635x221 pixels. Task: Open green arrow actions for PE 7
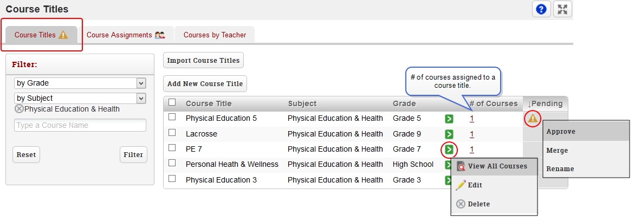449,149
